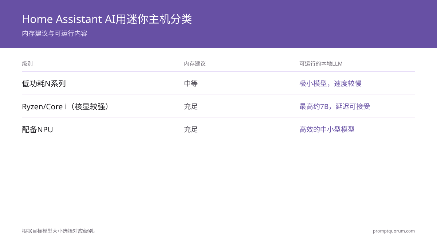Click the '内存建议' column header
Image resolution: width=437 pixels, height=246 pixels.
tap(195, 64)
